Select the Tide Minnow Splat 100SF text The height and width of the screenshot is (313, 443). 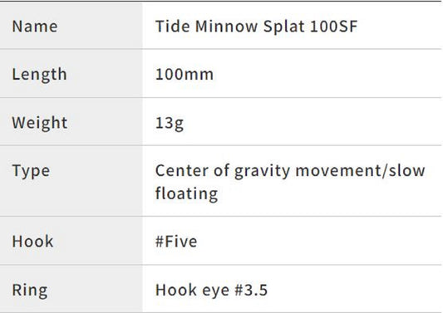[257, 27]
